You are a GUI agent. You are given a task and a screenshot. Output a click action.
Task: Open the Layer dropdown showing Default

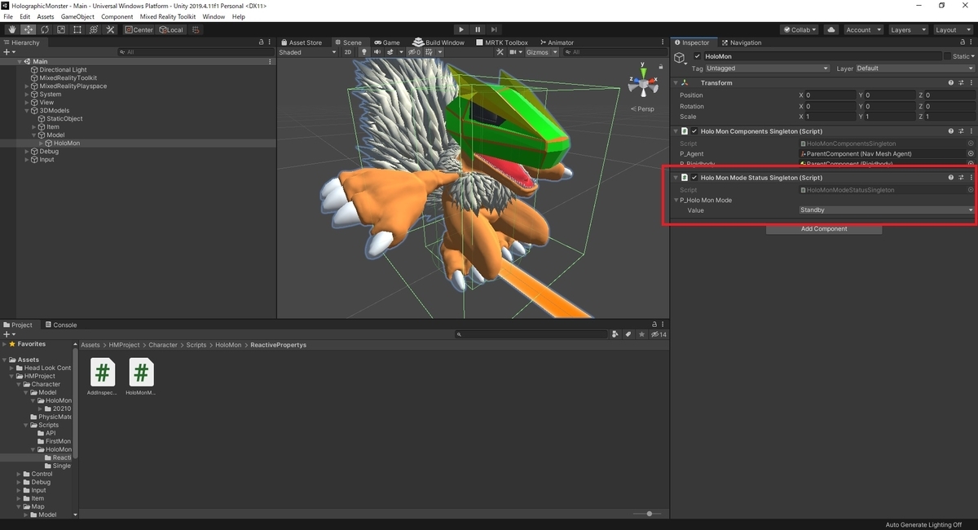pos(913,68)
